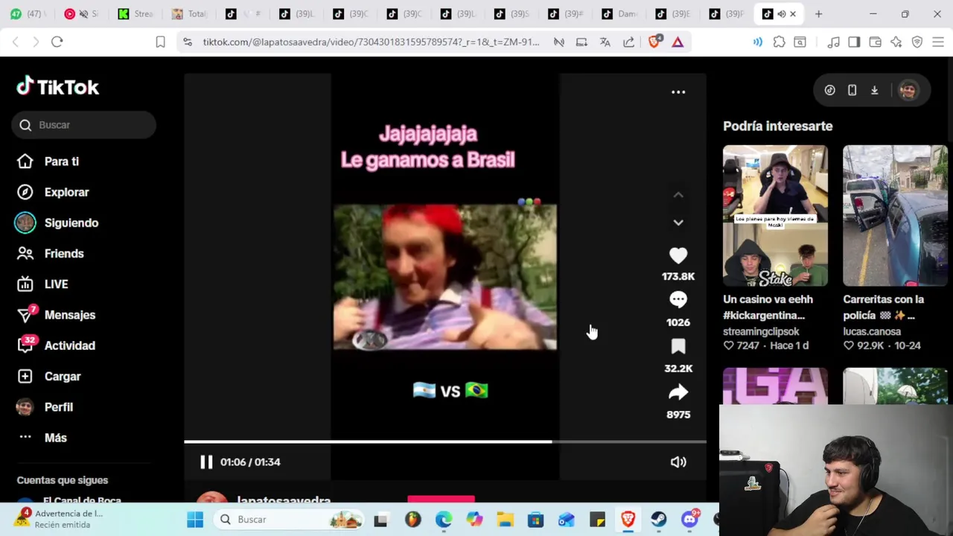The width and height of the screenshot is (953, 536).
Task: Open the Advertencia weather alert widget
Action: [x=60, y=519]
